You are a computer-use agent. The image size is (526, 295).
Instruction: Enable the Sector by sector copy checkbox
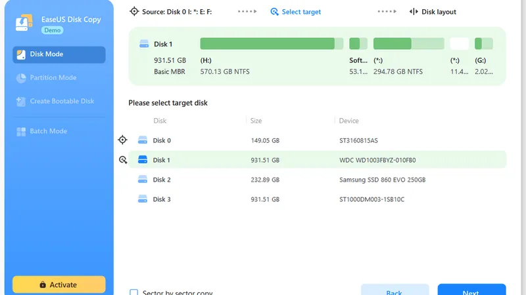click(134, 292)
